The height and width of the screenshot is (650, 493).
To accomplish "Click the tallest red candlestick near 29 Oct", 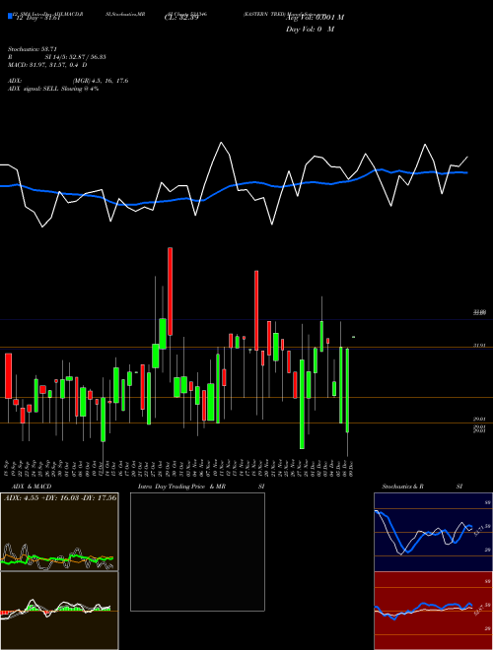I will (x=170, y=292).
